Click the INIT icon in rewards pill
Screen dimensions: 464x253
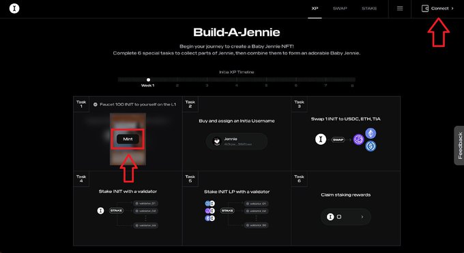pos(330,217)
